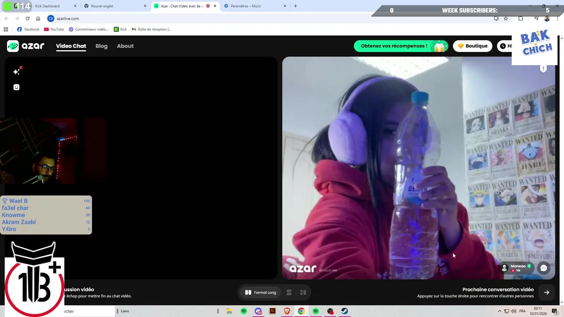This screenshot has height=317, width=564.
Task: Bookmark this page with star icon
Action: pos(506,18)
